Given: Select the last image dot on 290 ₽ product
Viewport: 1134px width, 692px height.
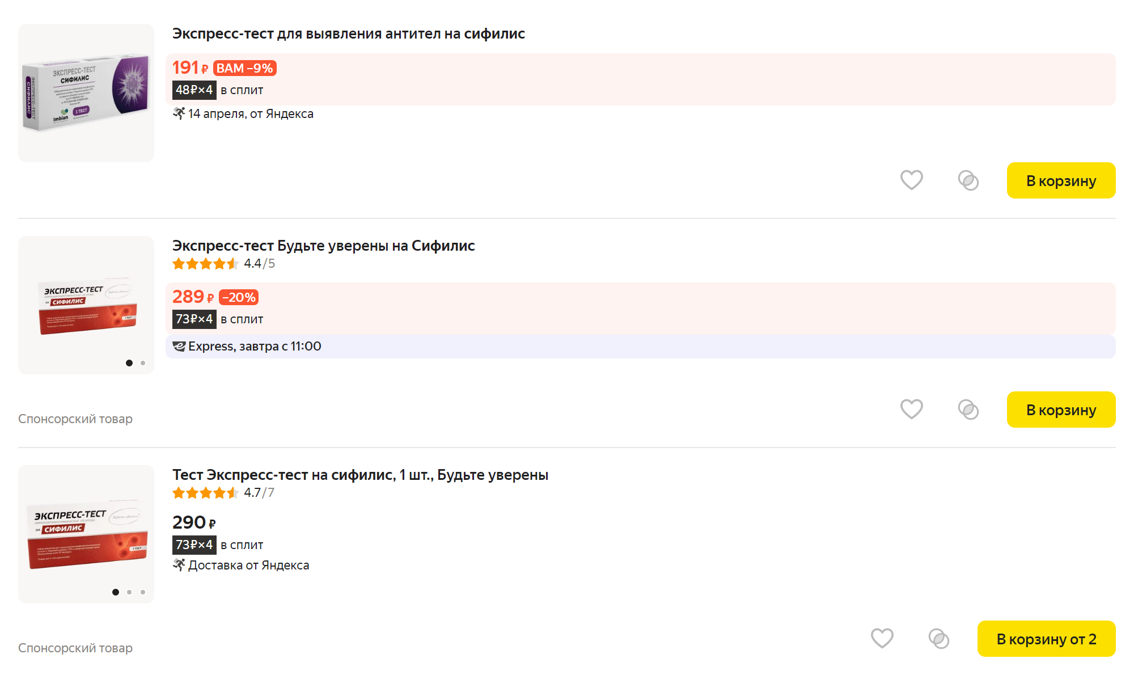Looking at the screenshot, I should point(143,592).
